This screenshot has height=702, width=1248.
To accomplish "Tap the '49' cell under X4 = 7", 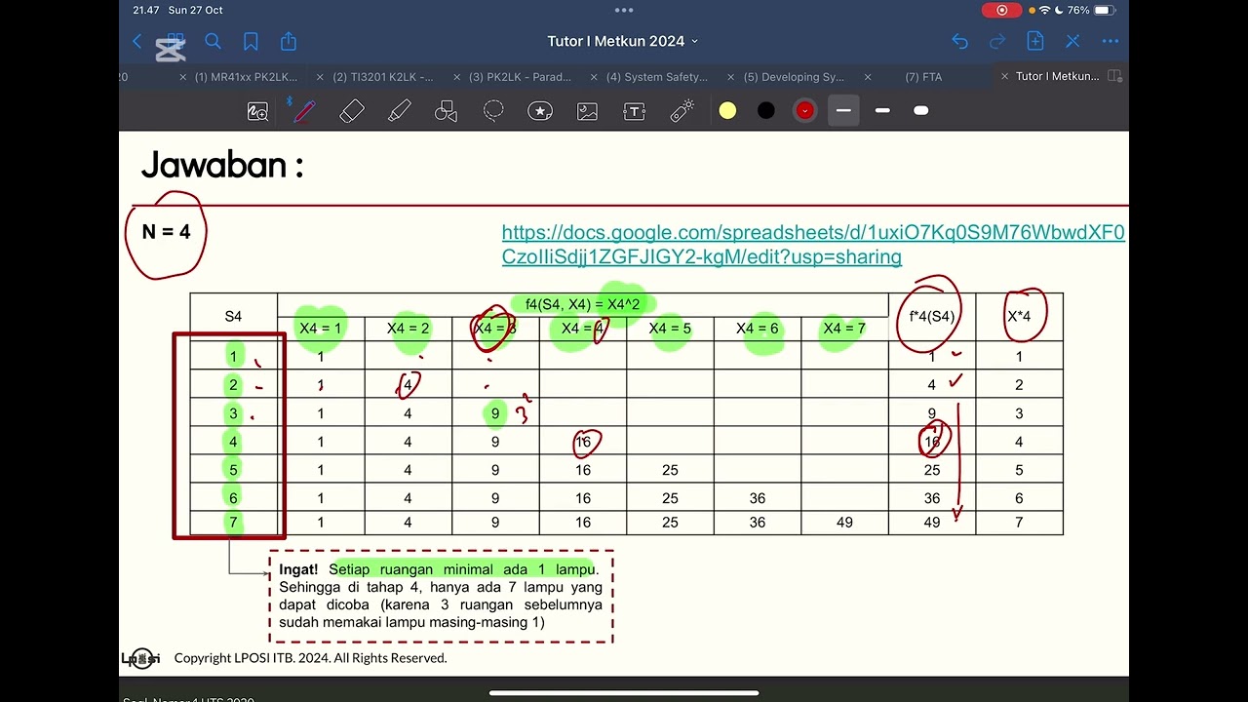I will (x=844, y=523).
